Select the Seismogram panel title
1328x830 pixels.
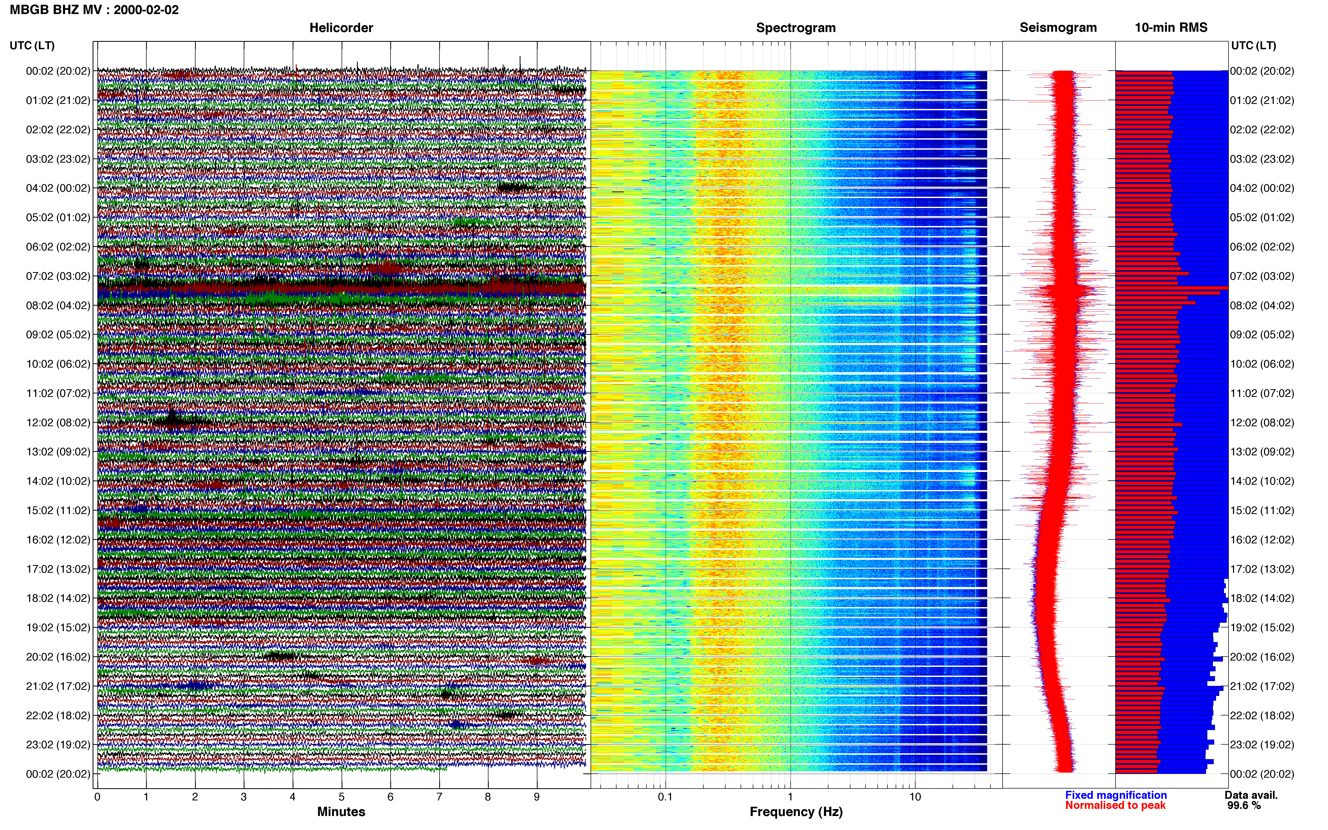(1058, 27)
